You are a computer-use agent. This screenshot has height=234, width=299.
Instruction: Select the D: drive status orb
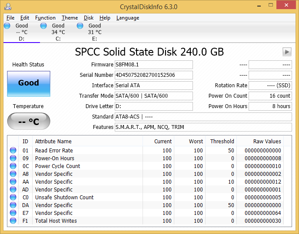coord(7,26)
